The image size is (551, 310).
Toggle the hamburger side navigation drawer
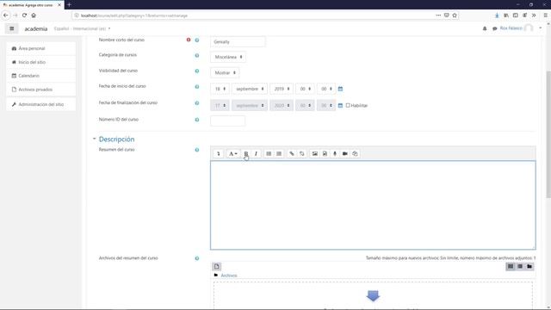tap(11, 28)
